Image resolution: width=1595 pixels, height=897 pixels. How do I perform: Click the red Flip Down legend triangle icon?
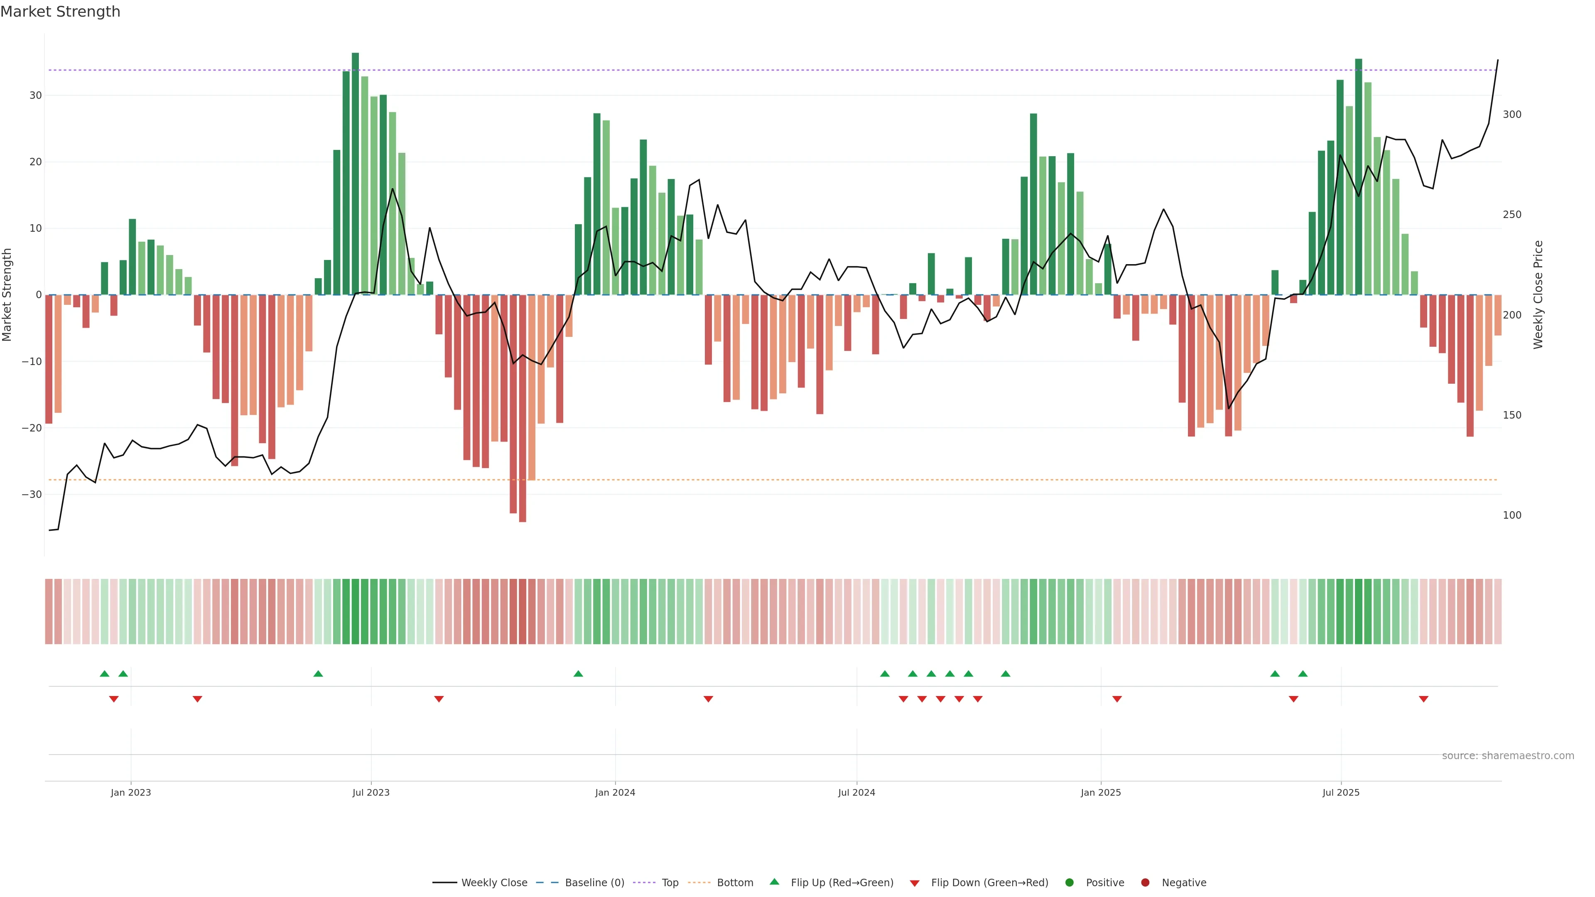click(915, 883)
